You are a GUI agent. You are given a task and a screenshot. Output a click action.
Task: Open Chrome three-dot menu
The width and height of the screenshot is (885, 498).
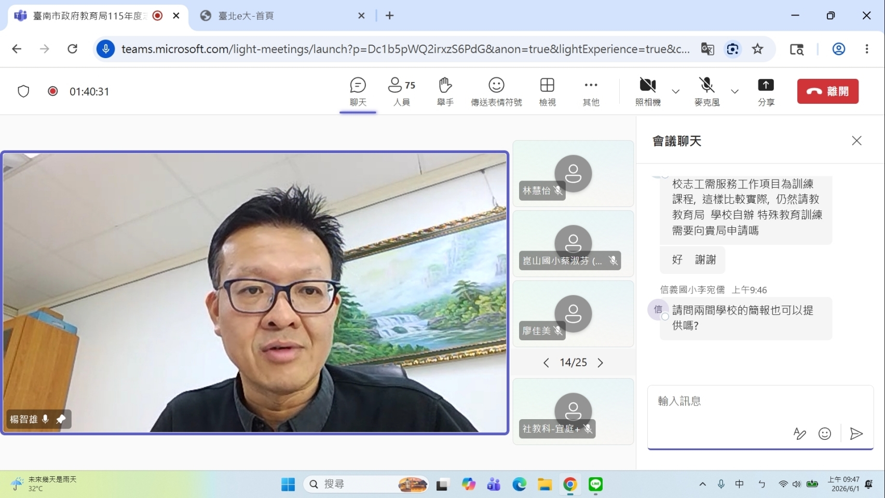point(867,49)
